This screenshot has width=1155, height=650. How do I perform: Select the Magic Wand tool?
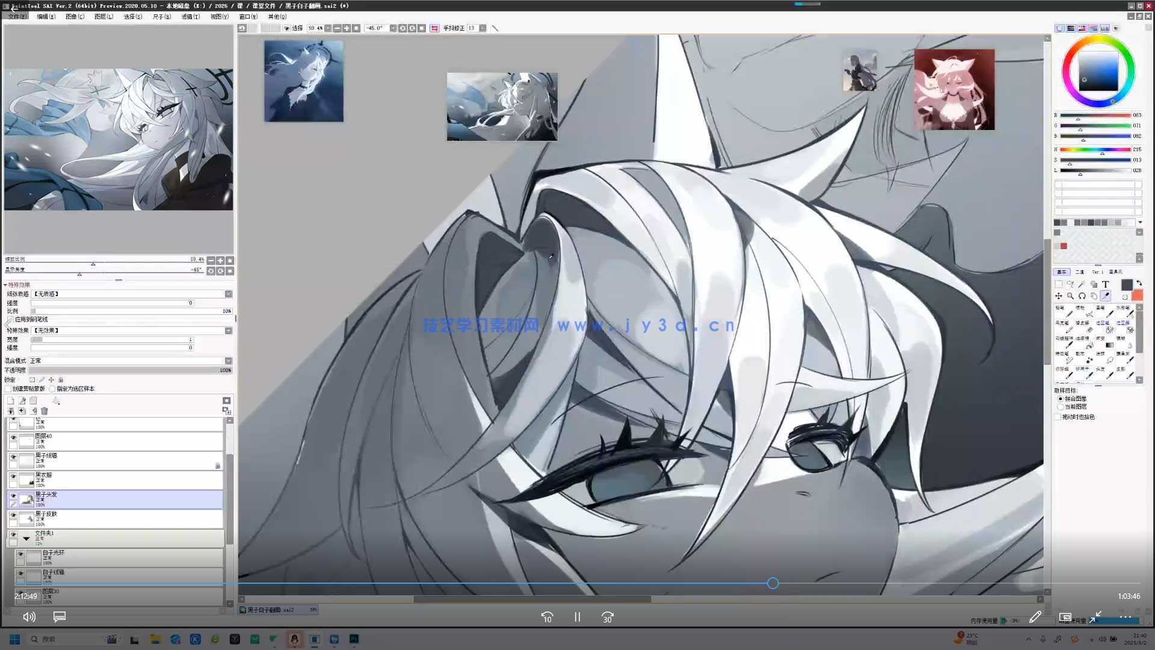click(1082, 285)
